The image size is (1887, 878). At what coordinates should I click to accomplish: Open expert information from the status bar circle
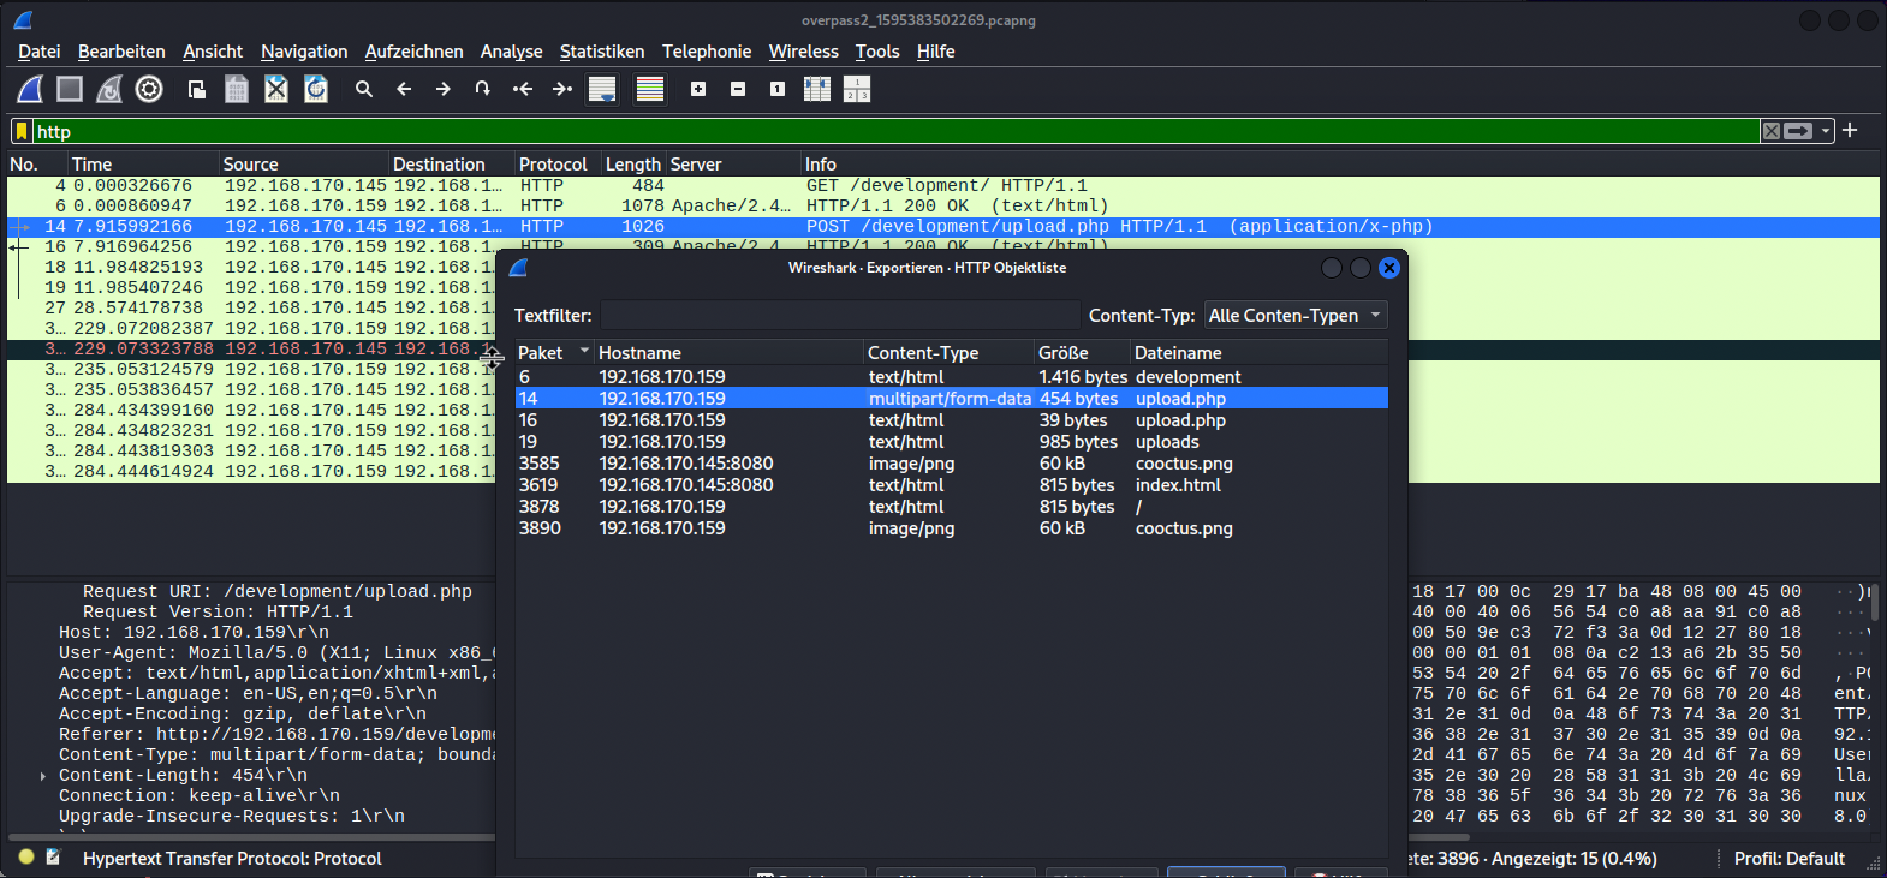pyautogui.click(x=26, y=856)
